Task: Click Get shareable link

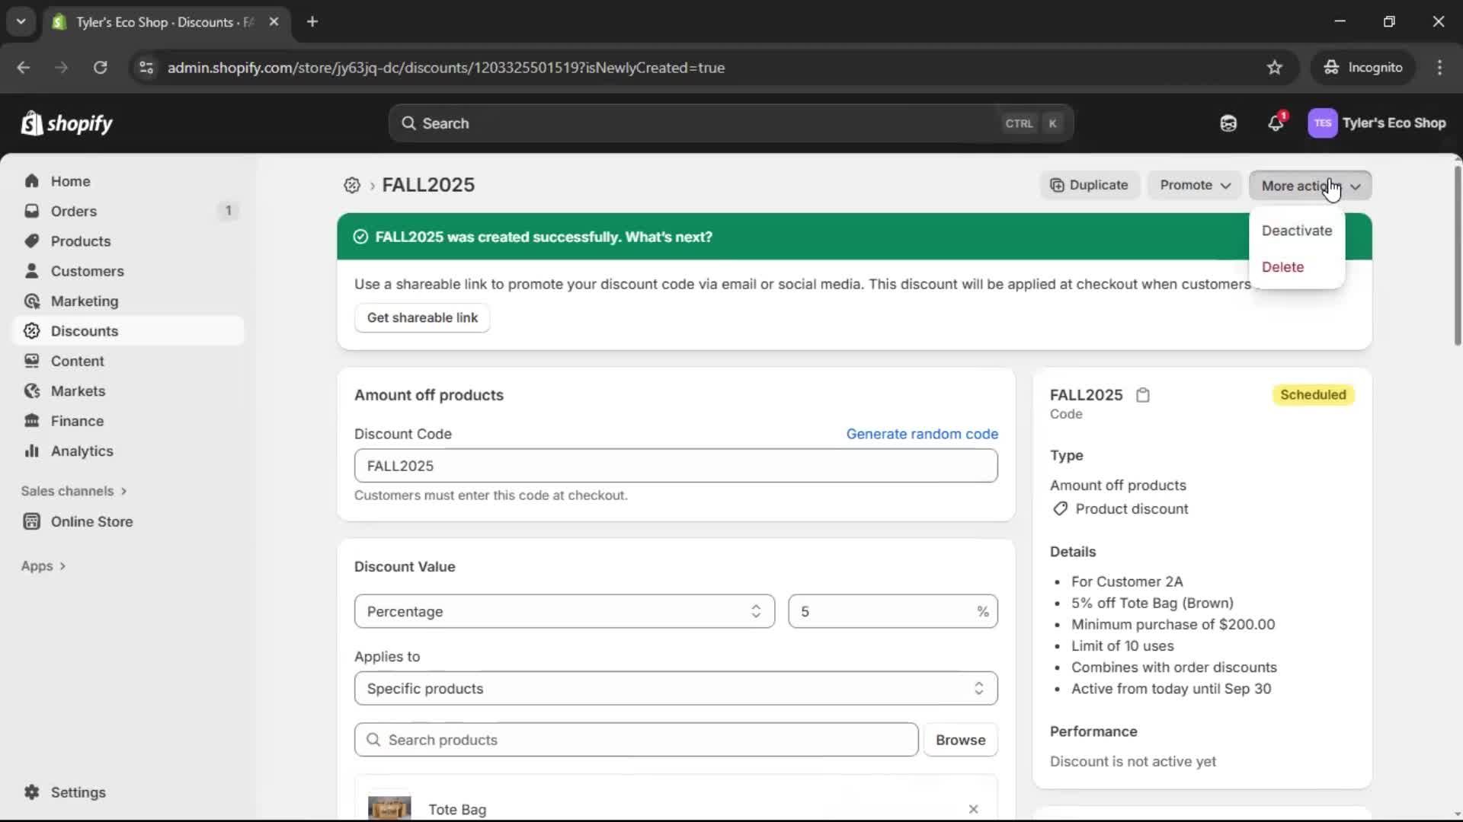Action: 422,317
